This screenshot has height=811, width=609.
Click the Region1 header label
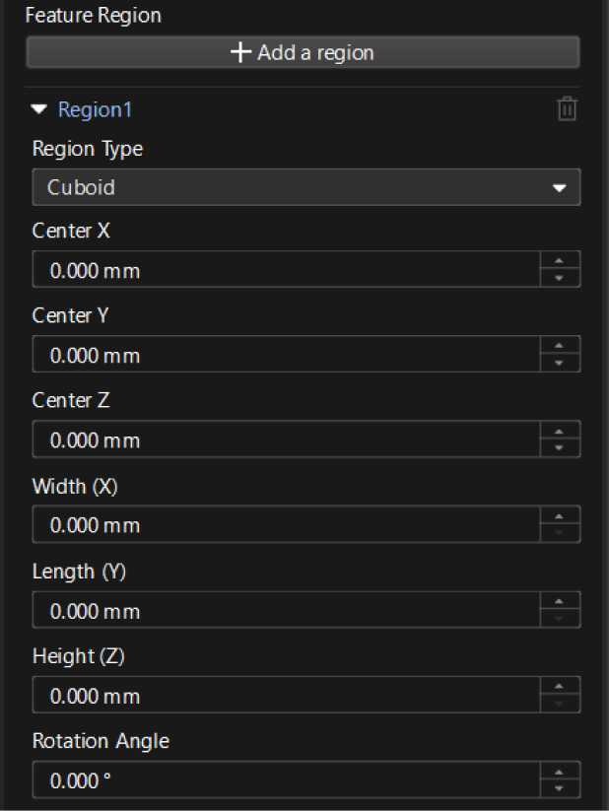click(95, 109)
